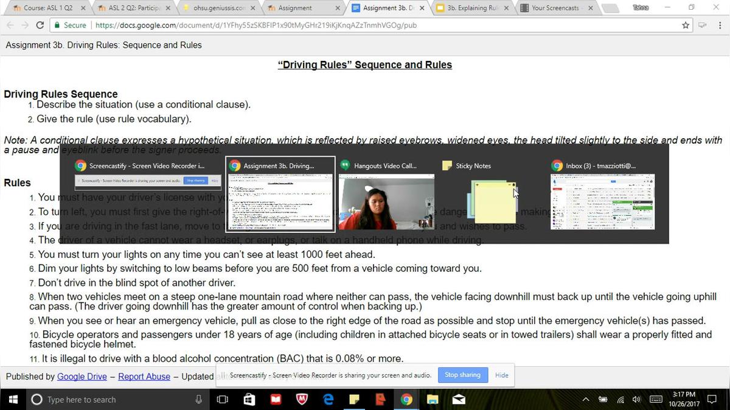Viewport: 730px width, 410px height.
Task: Click the Task View icon
Action: (x=223, y=399)
